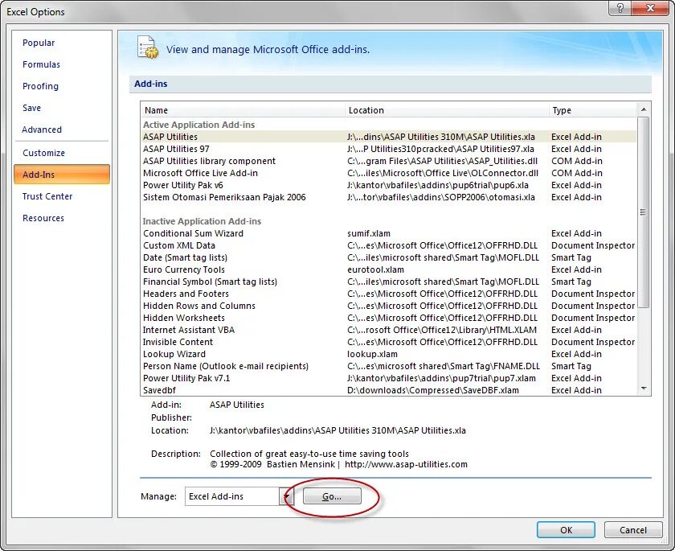
Task: Select the Add-Ins category
Action: tap(62, 175)
